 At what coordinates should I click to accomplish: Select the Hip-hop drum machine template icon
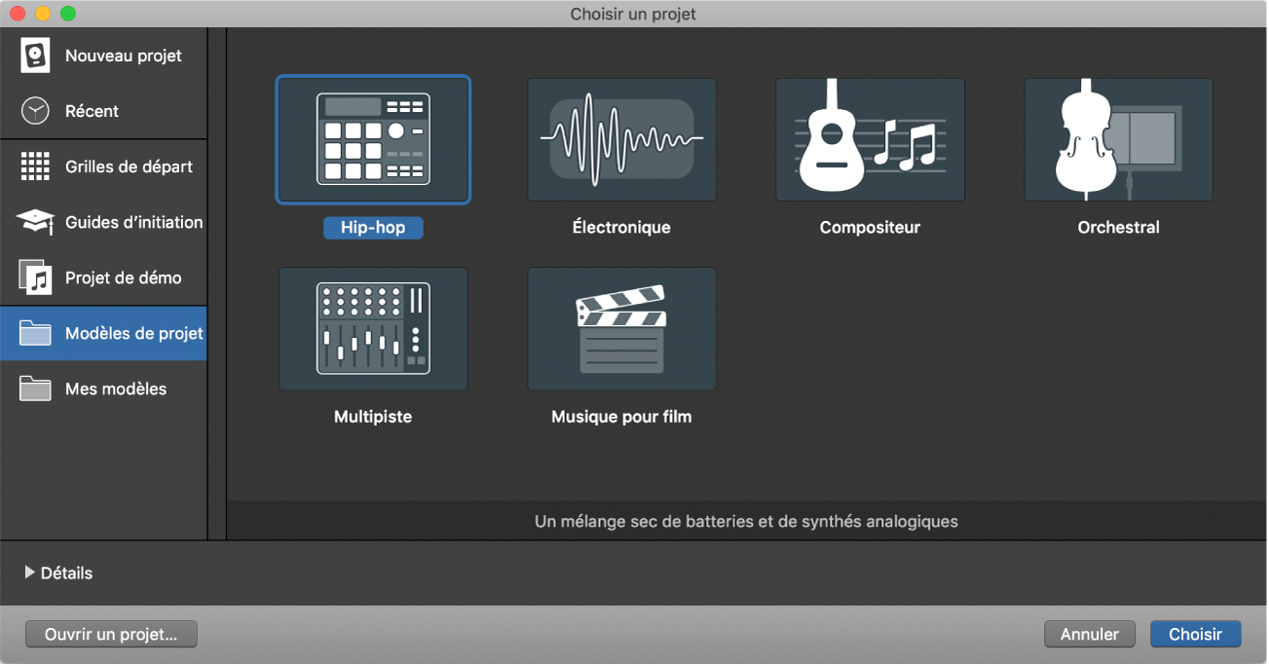[x=373, y=139]
